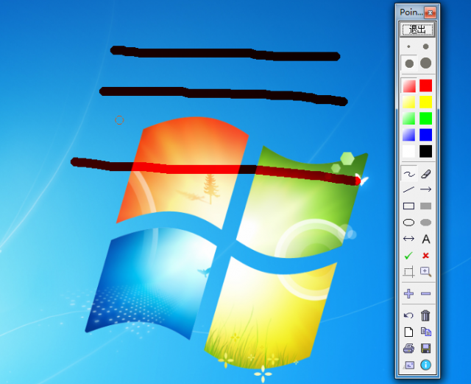The width and height of the screenshot is (471, 384).
Task: Choose the black color swatch
Action: [425, 151]
